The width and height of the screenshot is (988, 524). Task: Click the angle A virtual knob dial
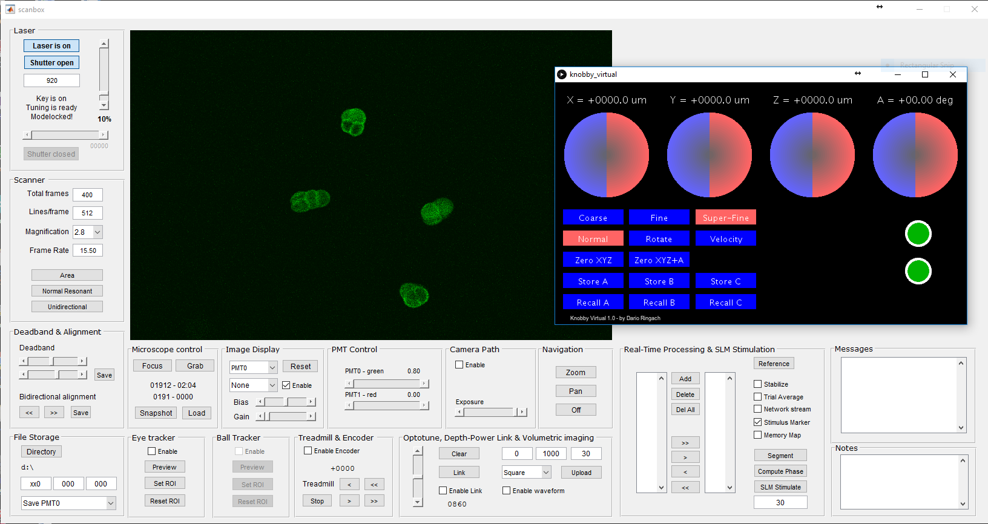[915, 155]
